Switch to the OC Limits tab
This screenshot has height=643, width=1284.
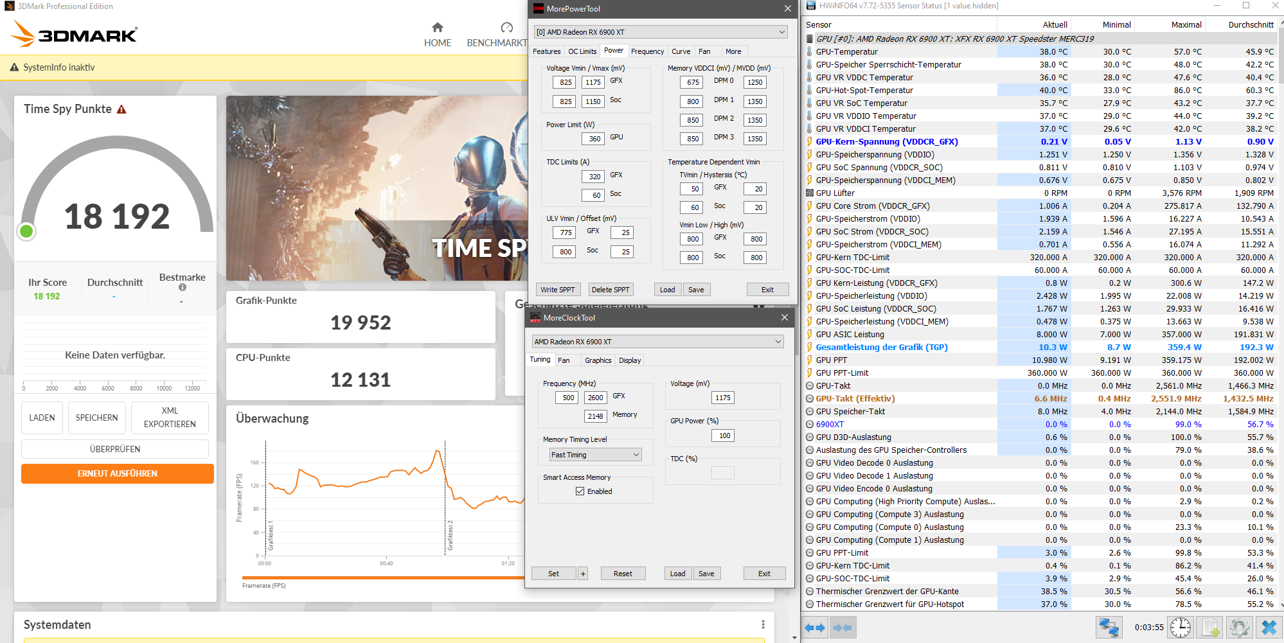(582, 51)
